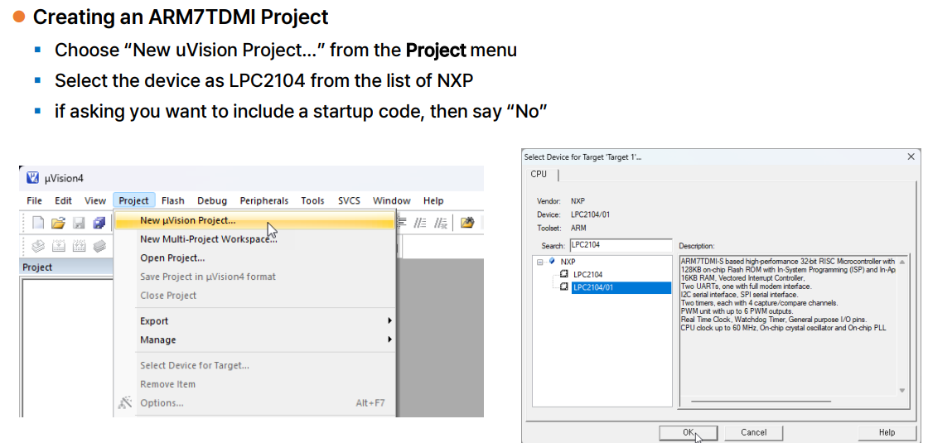Click the Batch Build stacked-layers icon
Screen dimensions: 928x443
100,246
